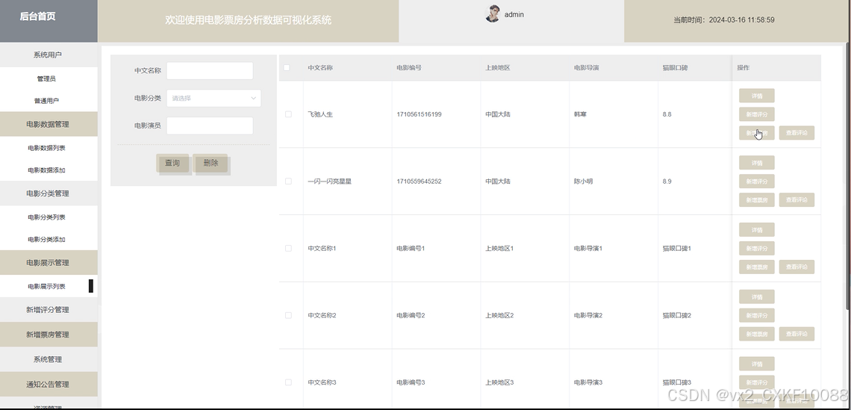The height and width of the screenshot is (410, 851).
Task: Select 电影展示列表 in the sidebar
Action: [x=47, y=286]
